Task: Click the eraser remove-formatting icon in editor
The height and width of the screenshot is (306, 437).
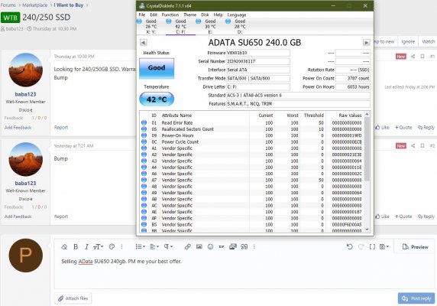Action: point(64,246)
